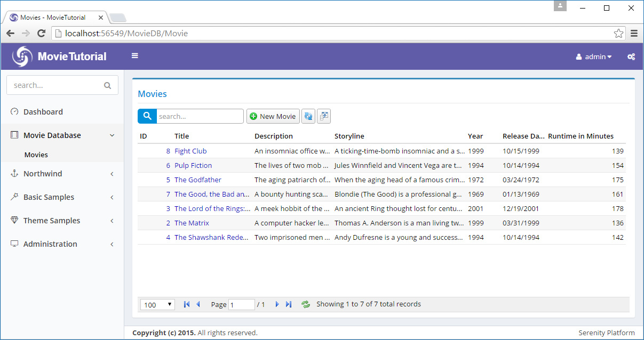Screen dimensions: 644x340
Task: Open the admin user dropdown menu
Action: pos(594,56)
